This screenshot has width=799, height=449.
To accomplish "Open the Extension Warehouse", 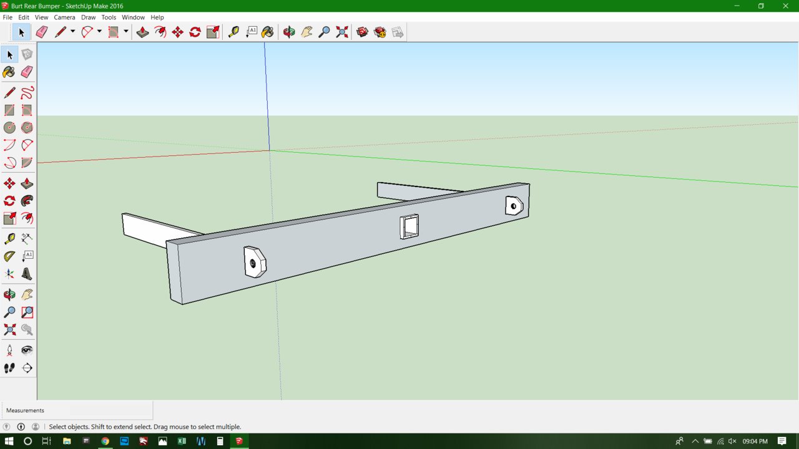I will click(x=380, y=32).
